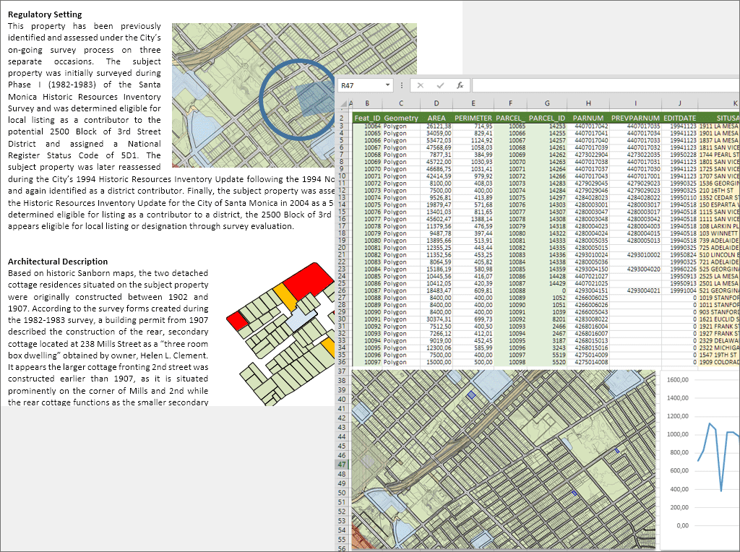
Task: Select row 2 header in spreadsheet
Action: [x=342, y=118]
